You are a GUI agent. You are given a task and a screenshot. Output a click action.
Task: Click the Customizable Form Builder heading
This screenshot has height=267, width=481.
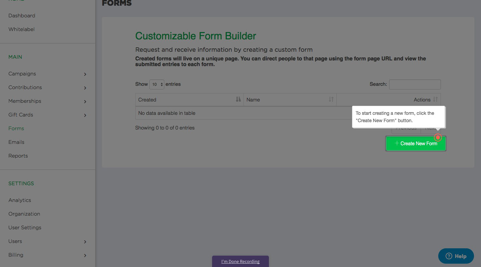coord(196,36)
